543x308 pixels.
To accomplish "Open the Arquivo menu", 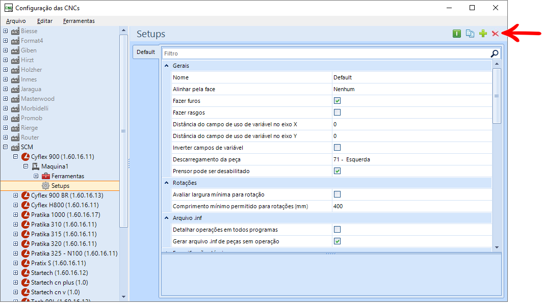I will 16,21.
